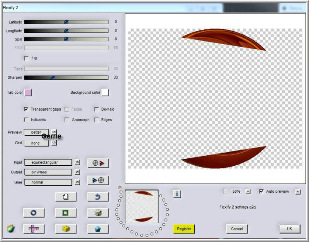Click the disc-and-play load preset button
Viewport: 309px width, 242px height.
tap(98, 163)
